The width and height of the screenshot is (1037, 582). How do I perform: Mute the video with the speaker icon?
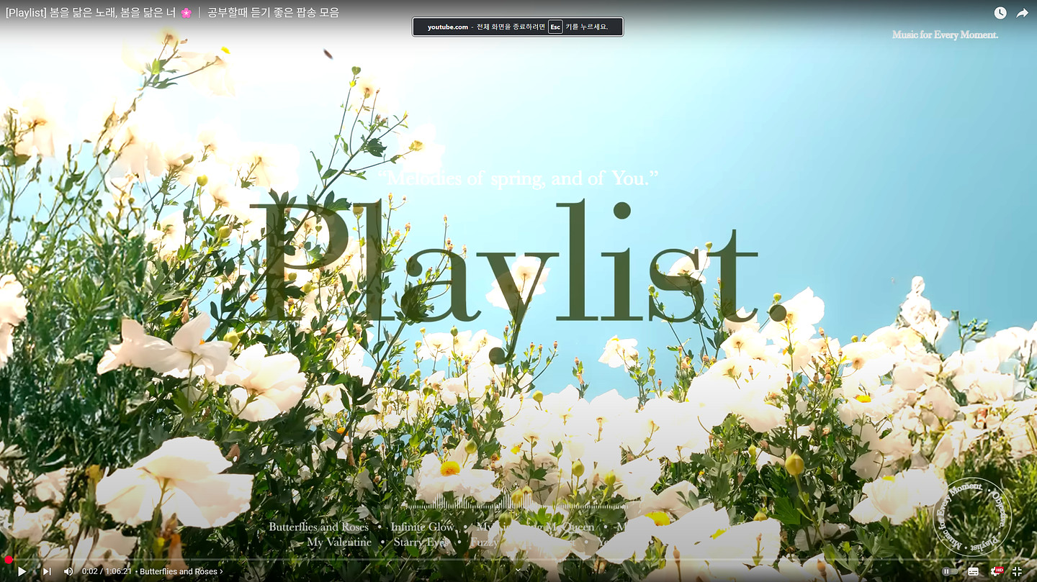click(68, 571)
